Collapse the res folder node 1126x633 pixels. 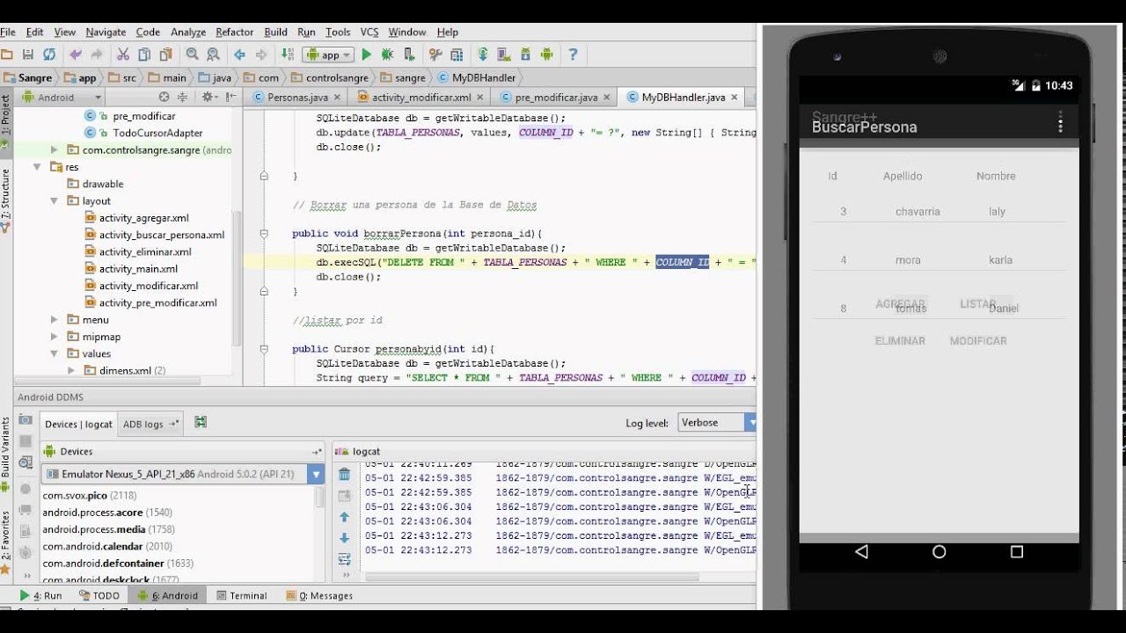pos(37,167)
